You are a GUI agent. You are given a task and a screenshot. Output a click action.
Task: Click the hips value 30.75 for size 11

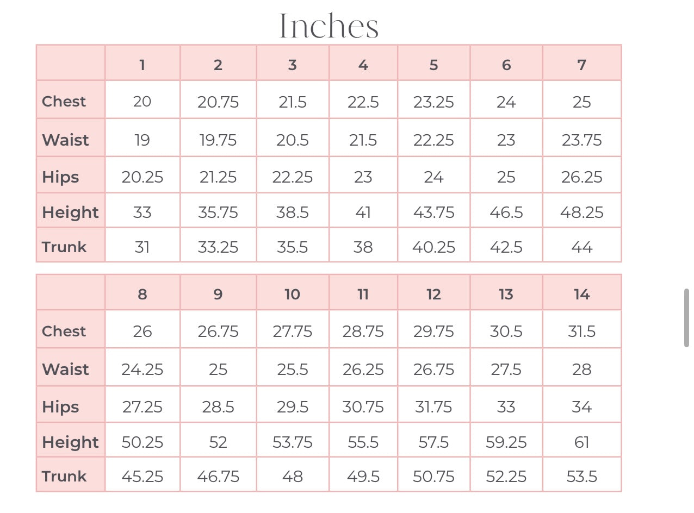pos(363,407)
